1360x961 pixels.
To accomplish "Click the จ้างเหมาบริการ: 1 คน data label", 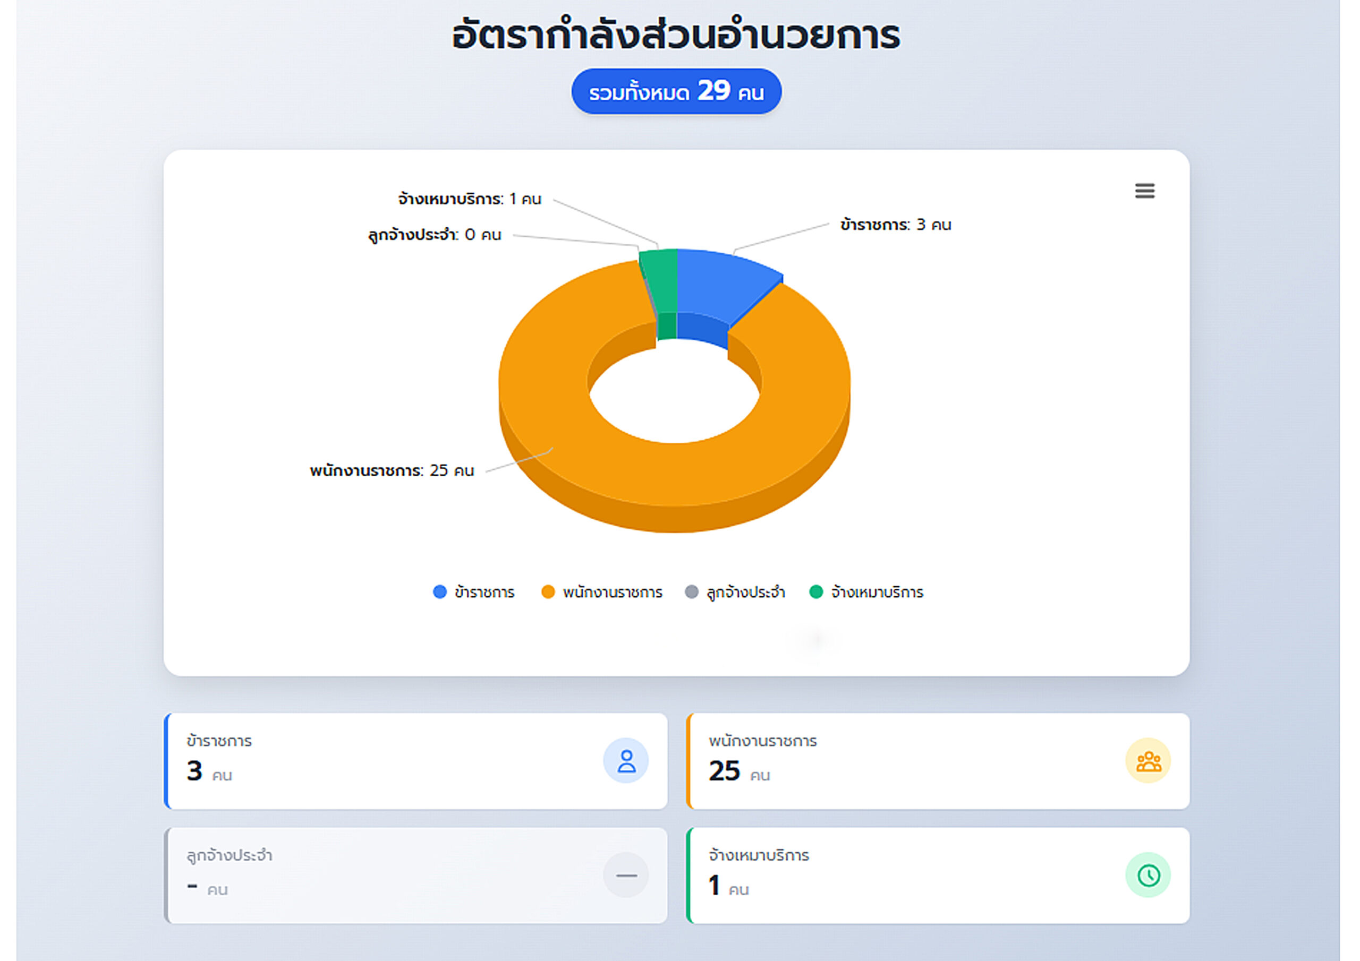I will click(x=469, y=199).
